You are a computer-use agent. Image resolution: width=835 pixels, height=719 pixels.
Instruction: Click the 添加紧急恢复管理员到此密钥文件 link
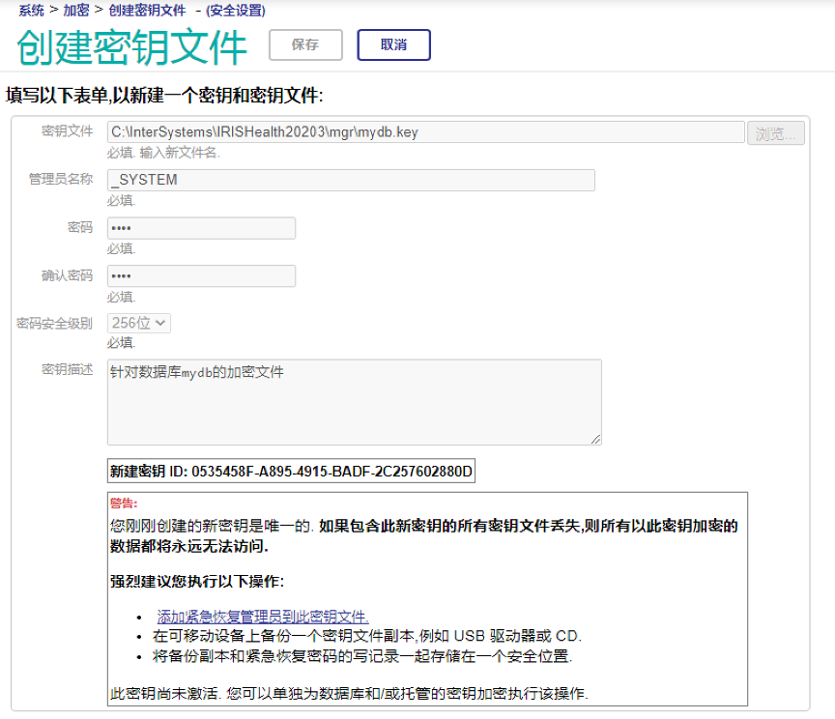point(263,617)
